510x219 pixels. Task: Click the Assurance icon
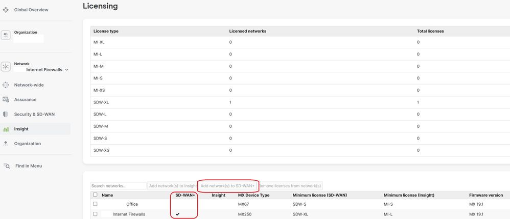(x=6, y=100)
